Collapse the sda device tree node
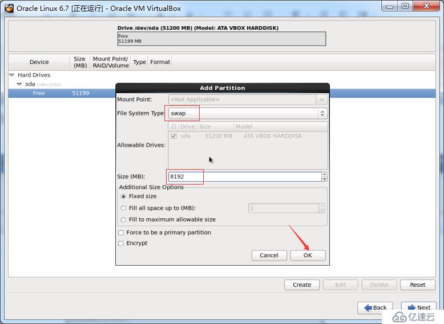444x324 pixels. click(x=19, y=84)
